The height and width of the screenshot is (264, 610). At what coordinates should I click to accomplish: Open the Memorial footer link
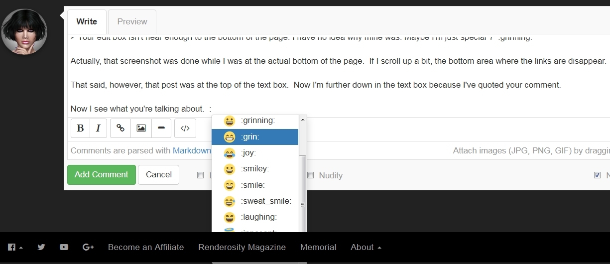318,247
